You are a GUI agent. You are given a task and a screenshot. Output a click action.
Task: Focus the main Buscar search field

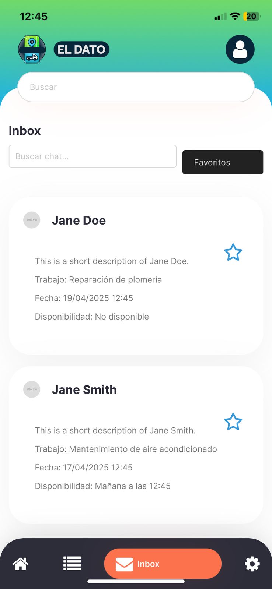[x=136, y=87]
